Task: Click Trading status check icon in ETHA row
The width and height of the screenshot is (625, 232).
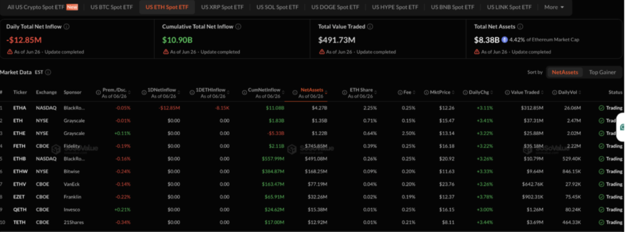Action: point(601,107)
